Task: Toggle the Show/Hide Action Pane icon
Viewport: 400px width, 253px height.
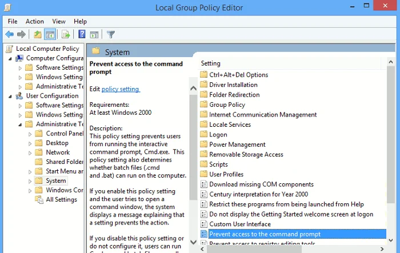Action: (94, 34)
